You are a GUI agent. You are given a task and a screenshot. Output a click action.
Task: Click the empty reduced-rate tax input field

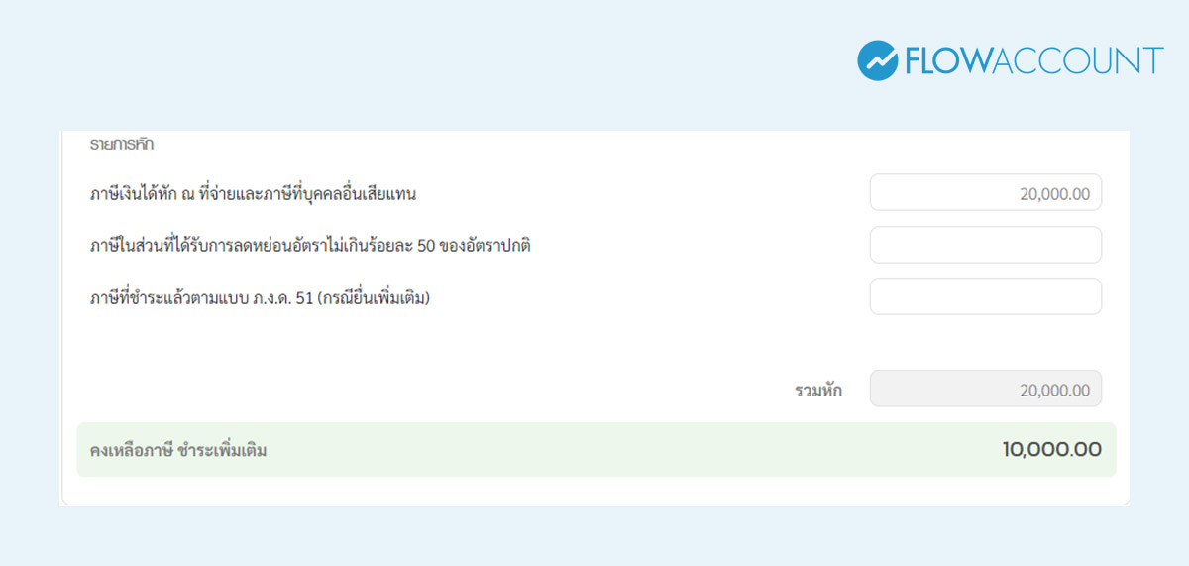985,245
